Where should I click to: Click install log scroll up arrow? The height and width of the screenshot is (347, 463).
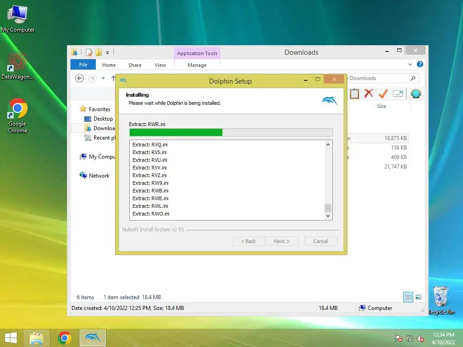click(328, 145)
